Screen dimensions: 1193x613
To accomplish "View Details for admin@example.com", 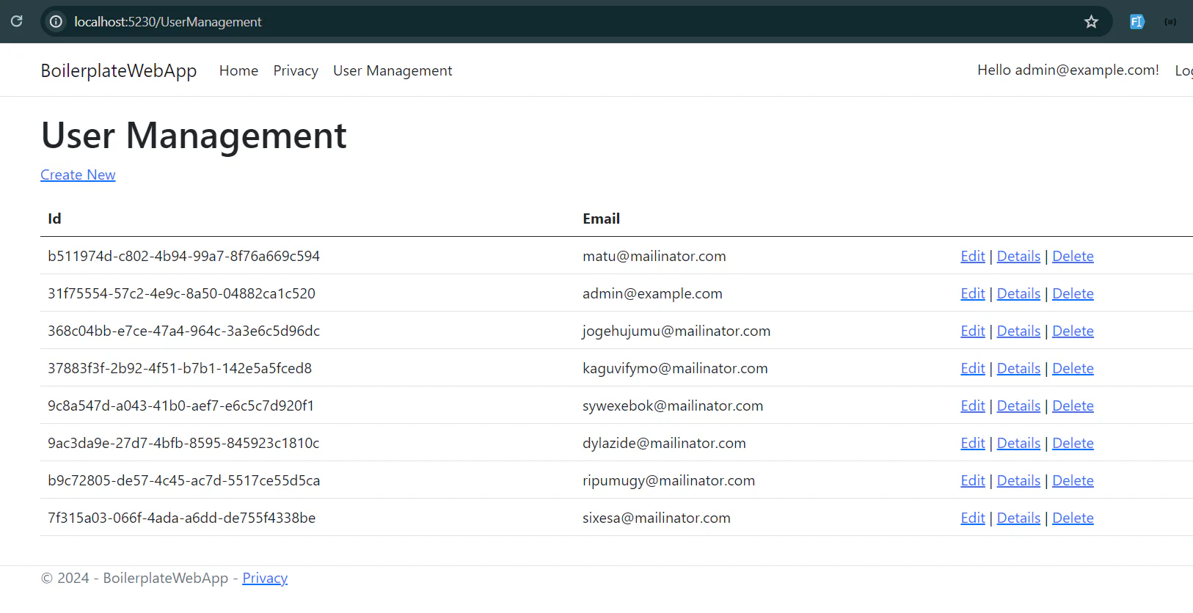I will pyautogui.click(x=1018, y=293).
